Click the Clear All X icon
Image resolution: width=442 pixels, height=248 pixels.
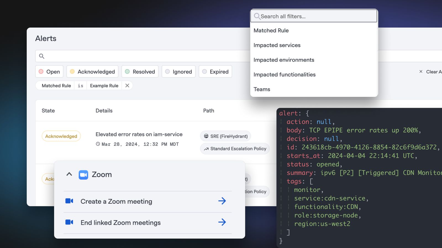[x=421, y=72]
